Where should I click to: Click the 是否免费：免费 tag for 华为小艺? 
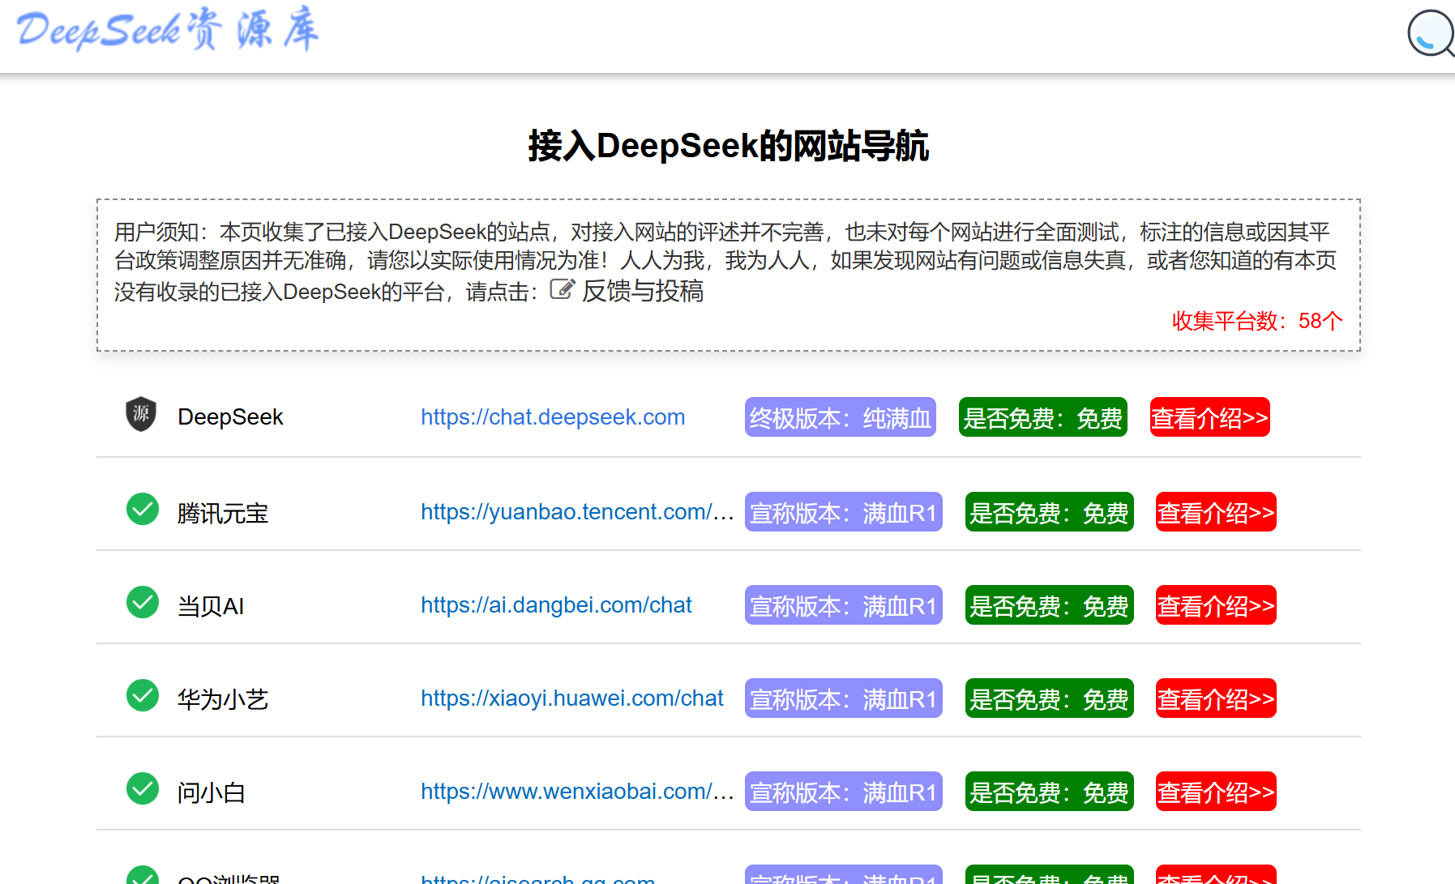click(1050, 698)
